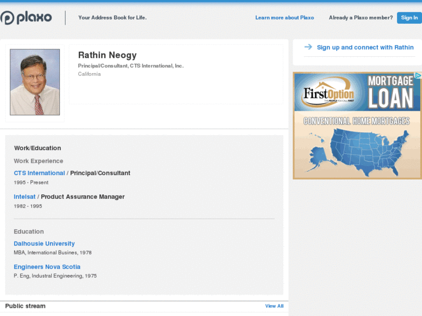This screenshot has height=316, width=422.
Task: Click 'MBA, International Busines, 1978' text
Action: 53,253
